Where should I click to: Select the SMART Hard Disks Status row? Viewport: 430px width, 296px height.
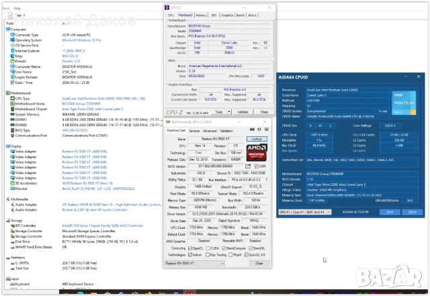pyautogui.click(x=82, y=247)
